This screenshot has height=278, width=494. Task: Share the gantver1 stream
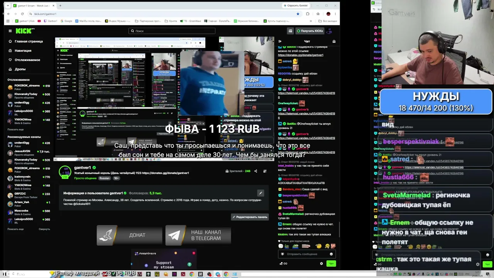(x=255, y=171)
